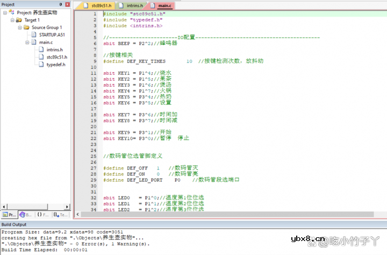Screen dimensions: 387x255
Task: Click the stc89c51.h file icon in tree
Action: 41,57
